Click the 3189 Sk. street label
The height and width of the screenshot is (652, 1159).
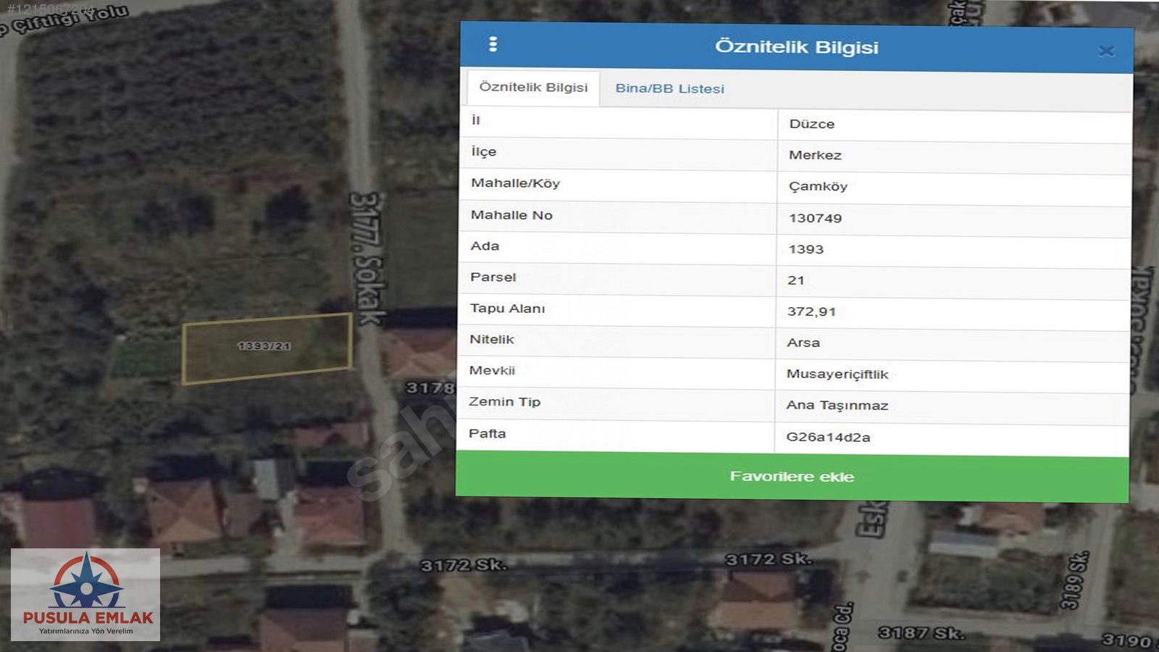(1076, 580)
